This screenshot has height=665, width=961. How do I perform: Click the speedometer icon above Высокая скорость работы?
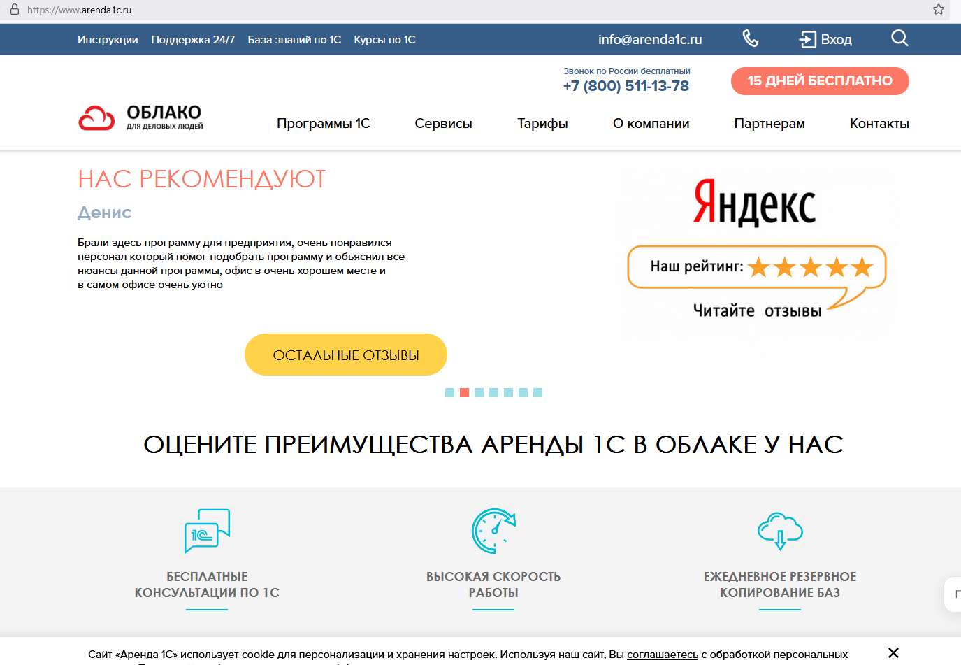coord(493,531)
